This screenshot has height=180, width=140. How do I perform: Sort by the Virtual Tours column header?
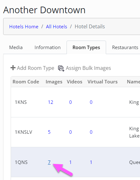pyautogui.click(x=102, y=82)
